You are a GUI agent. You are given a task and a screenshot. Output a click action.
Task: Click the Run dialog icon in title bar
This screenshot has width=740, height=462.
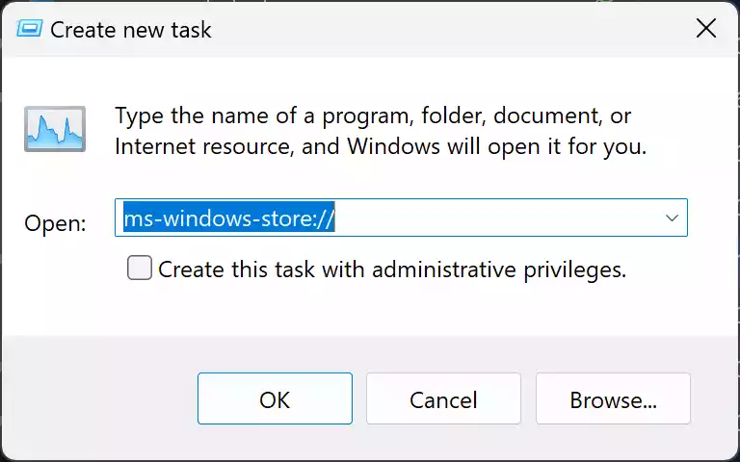[29, 29]
